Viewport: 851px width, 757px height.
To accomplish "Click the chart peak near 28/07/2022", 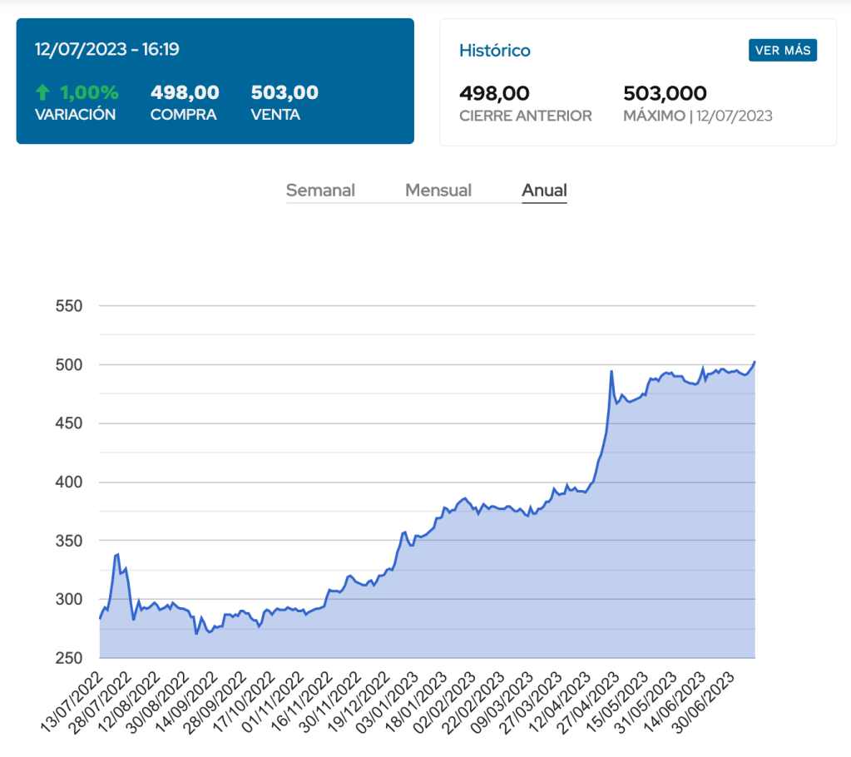I will coord(117,554).
